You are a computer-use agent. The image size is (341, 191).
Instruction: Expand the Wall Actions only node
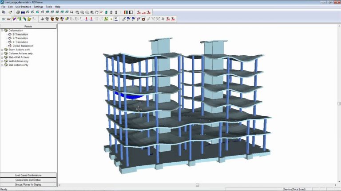(2, 61)
